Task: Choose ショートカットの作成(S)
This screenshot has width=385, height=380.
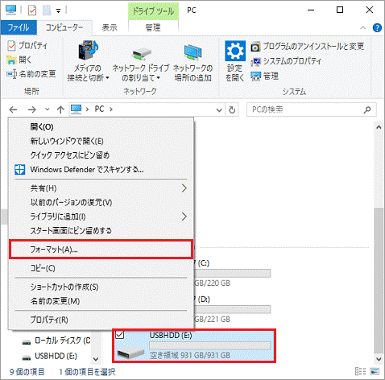Action: point(101,287)
